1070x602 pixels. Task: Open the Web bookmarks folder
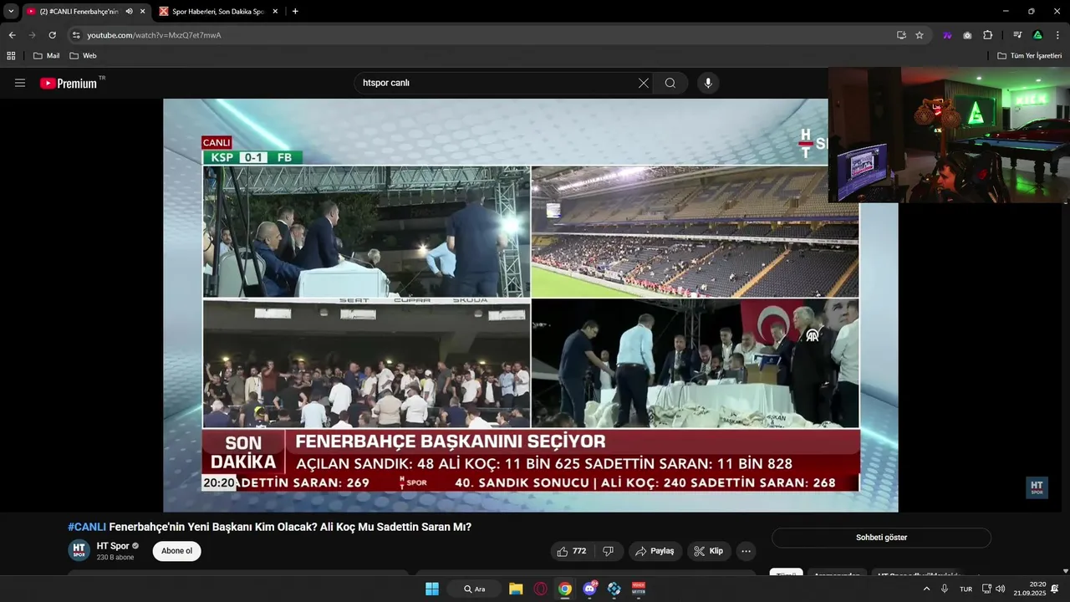click(83, 55)
